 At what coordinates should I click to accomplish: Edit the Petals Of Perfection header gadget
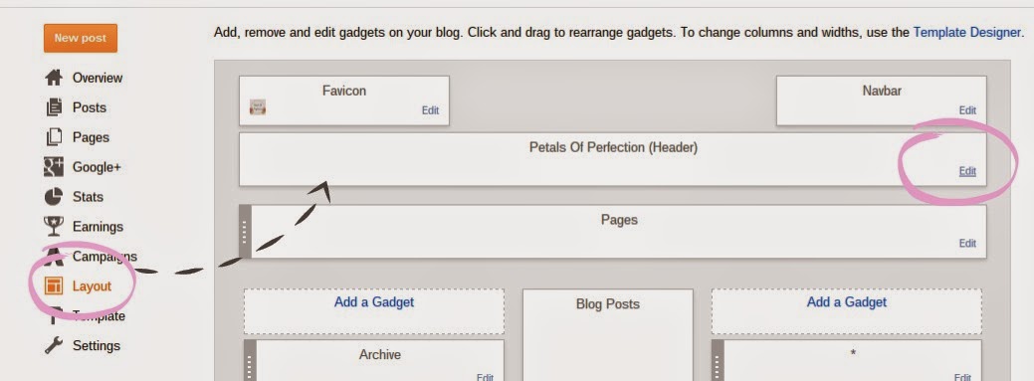967,171
